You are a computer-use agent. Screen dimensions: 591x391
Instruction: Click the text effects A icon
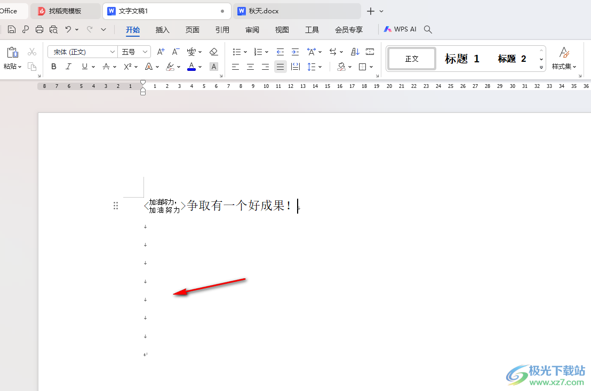pos(149,67)
